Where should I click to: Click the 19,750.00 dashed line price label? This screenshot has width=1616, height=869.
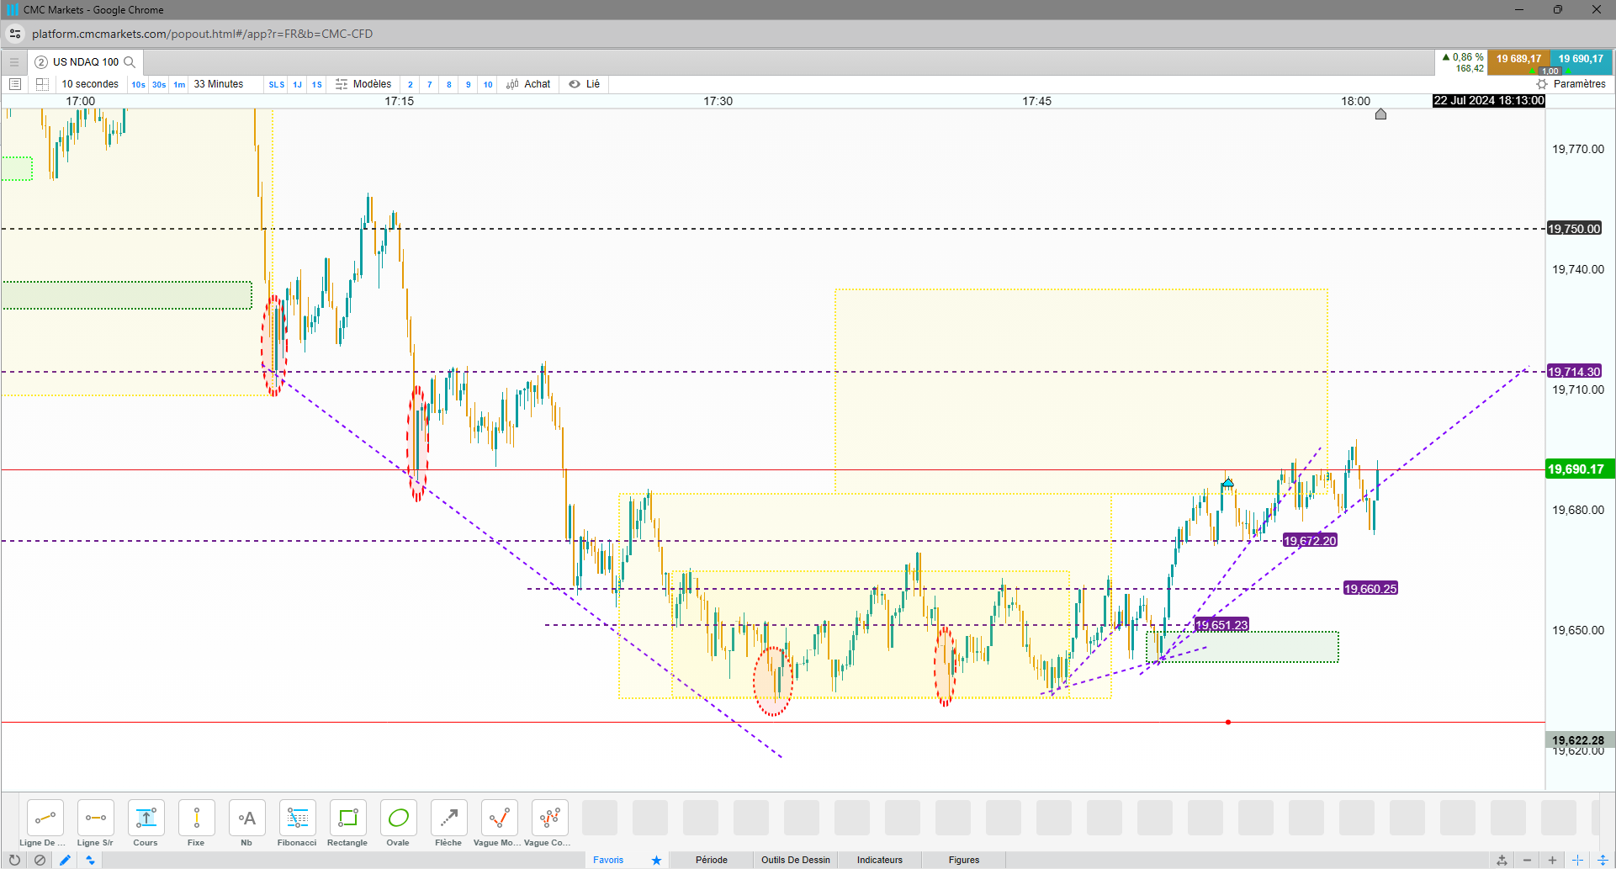click(1575, 229)
